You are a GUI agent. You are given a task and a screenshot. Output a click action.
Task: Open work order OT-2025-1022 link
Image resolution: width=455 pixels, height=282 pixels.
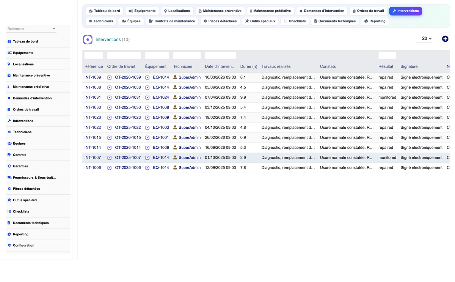coord(128,128)
